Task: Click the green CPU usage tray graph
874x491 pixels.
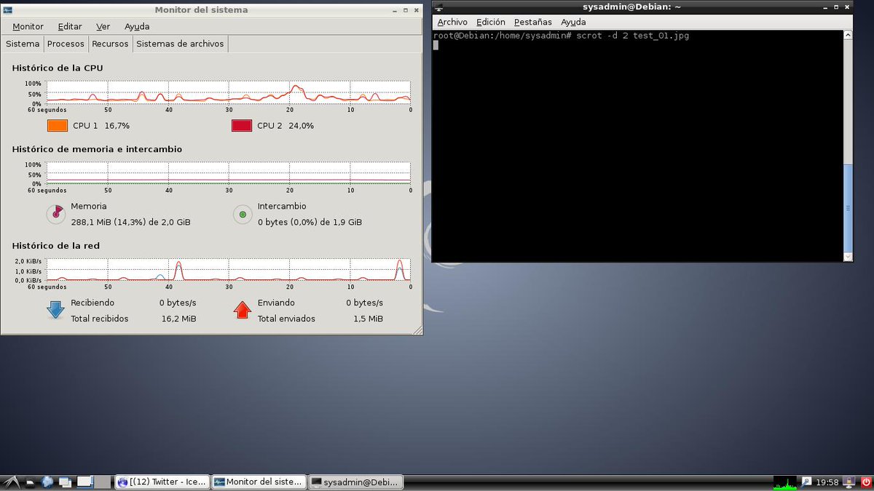Action: click(x=785, y=482)
